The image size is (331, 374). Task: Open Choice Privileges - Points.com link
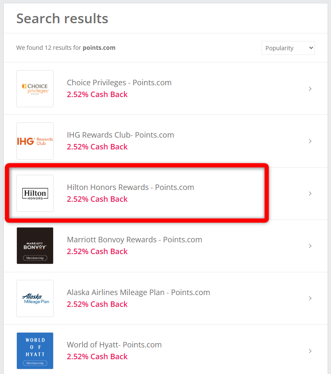point(119,83)
